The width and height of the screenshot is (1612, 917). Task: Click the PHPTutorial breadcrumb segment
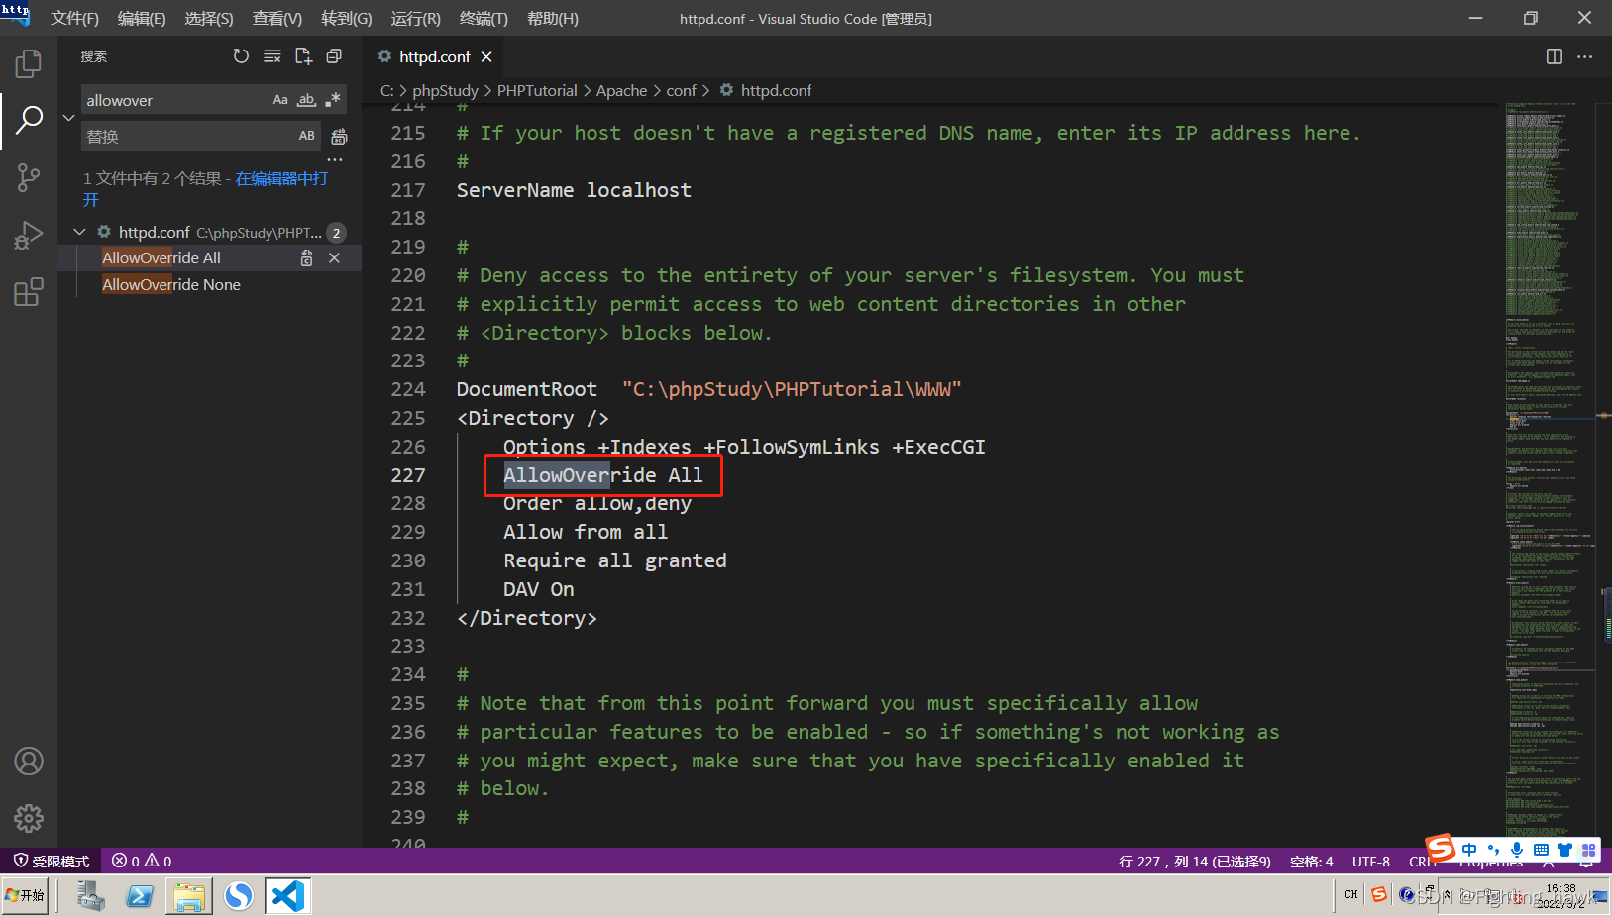pyautogui.click(x=537, y=90)
